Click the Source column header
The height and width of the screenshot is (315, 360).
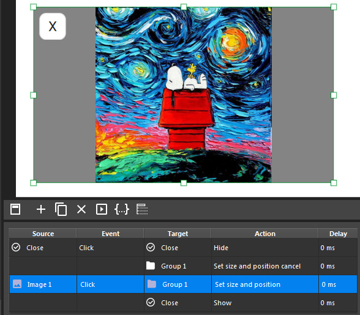coord(43,234)
